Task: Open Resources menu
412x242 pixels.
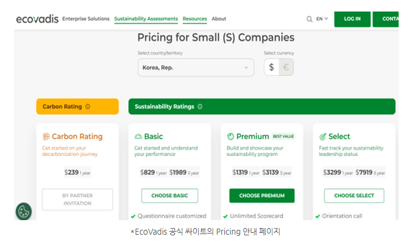Action: 194,19
